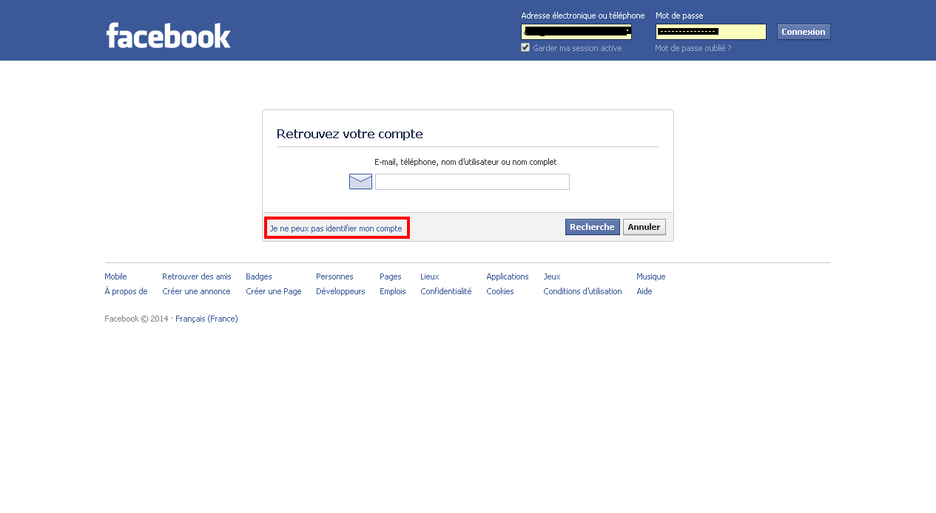936x513 pixels.
Task: Open Conditions d'utilisation link
Action: (x=582, y=291)
